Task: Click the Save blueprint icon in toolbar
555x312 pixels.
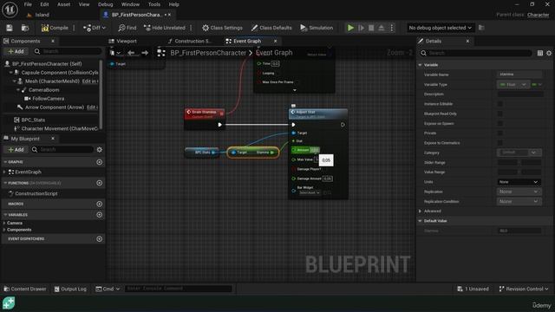Action: pos(10,28)
